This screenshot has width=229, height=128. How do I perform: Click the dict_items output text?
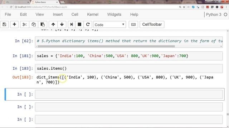pos(125,80)
